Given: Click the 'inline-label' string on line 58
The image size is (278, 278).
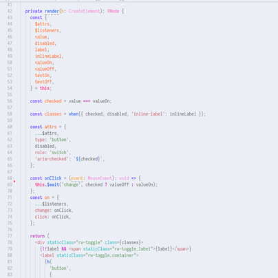Looking at the screenshot, I should (x=148, y=114).
